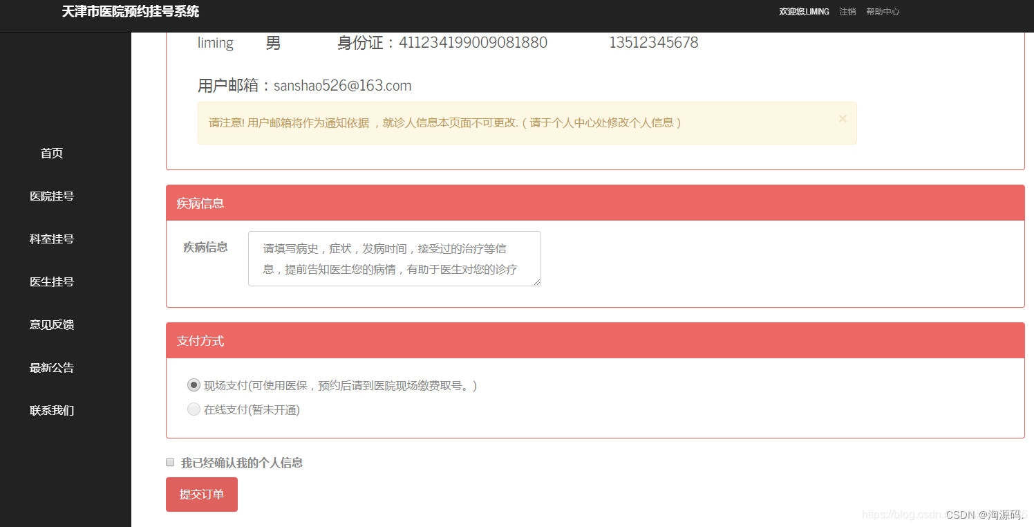Select 在线支付 payment option
This screenshot has width=1034, height=527.
click(x=194, y=409)
